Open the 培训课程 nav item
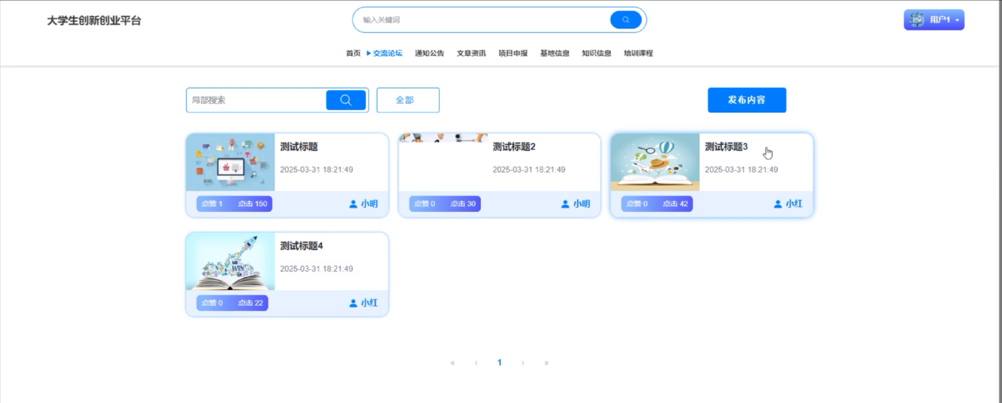 pyautogui.click(x=638, y=53)
